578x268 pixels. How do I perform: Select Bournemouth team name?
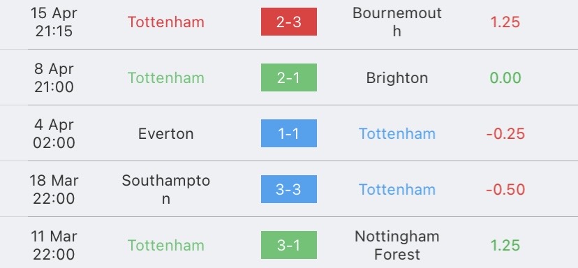point(397,22)
